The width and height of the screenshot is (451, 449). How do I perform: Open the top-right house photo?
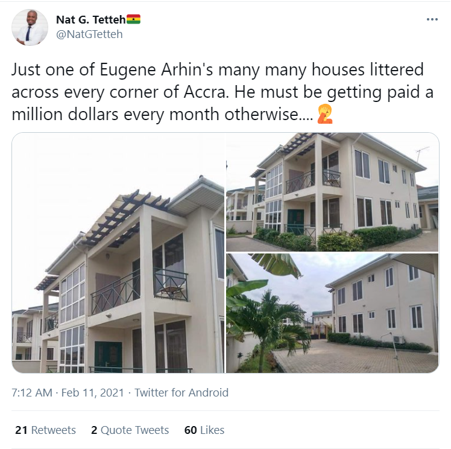click(332, 192)
